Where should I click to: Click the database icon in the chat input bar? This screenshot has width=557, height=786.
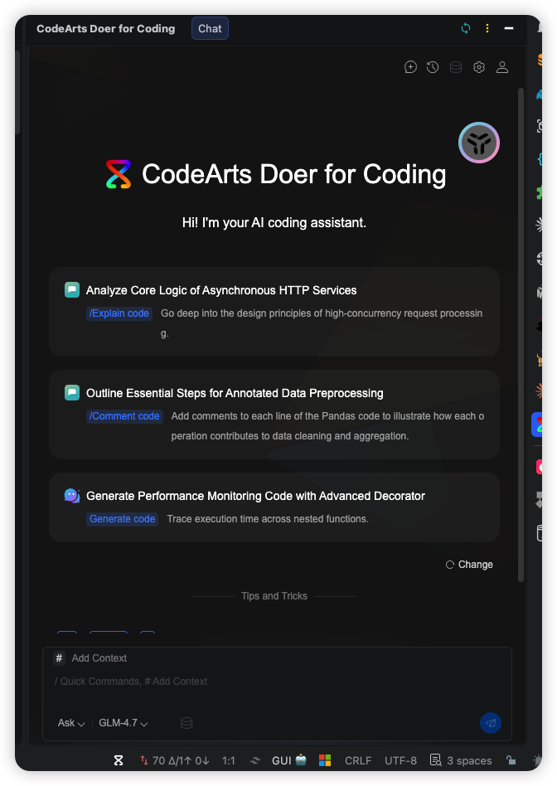pyautogui.click(x=186, y=723)
